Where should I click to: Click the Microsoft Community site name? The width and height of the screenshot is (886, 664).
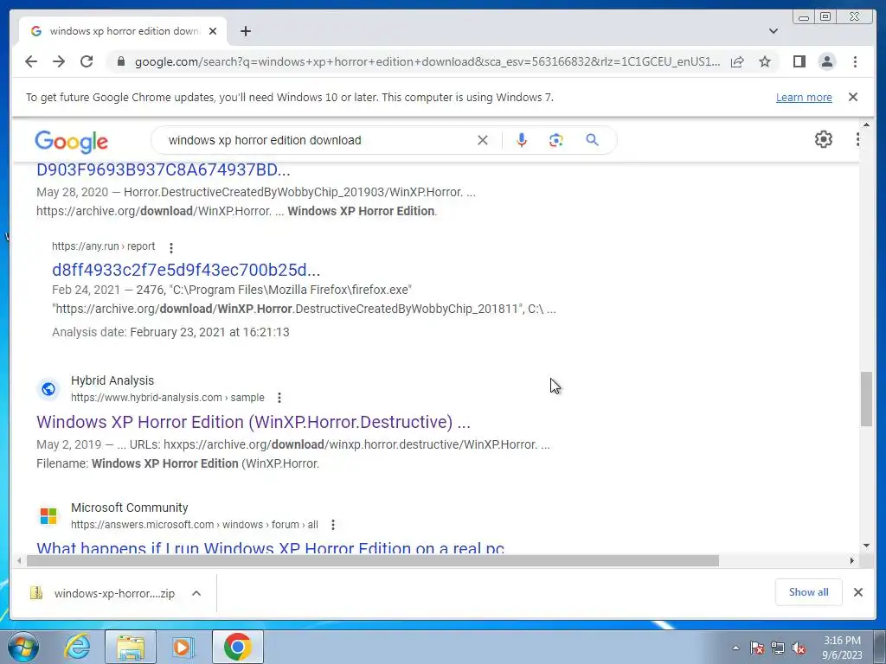click(130, 508)
